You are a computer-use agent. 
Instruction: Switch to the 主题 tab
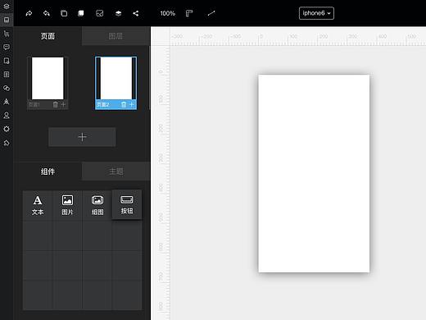(116, 171)
